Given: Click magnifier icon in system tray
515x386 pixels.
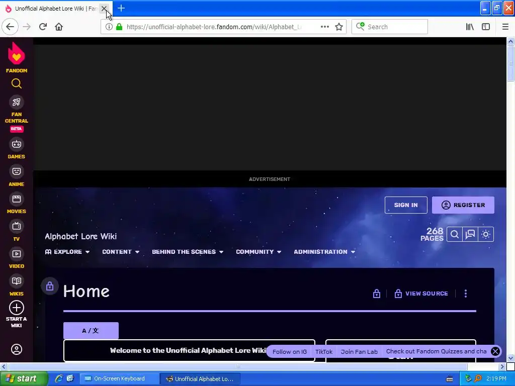Looking at the screenshot, I should 478,379.
